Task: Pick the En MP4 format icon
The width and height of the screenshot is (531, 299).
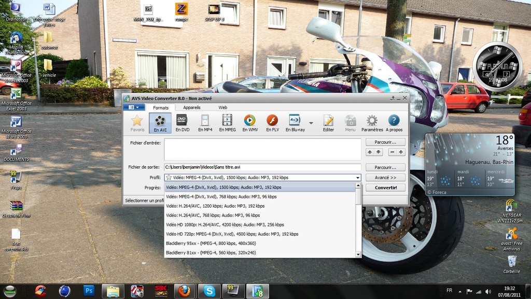Action: click(x=205, y=122)
